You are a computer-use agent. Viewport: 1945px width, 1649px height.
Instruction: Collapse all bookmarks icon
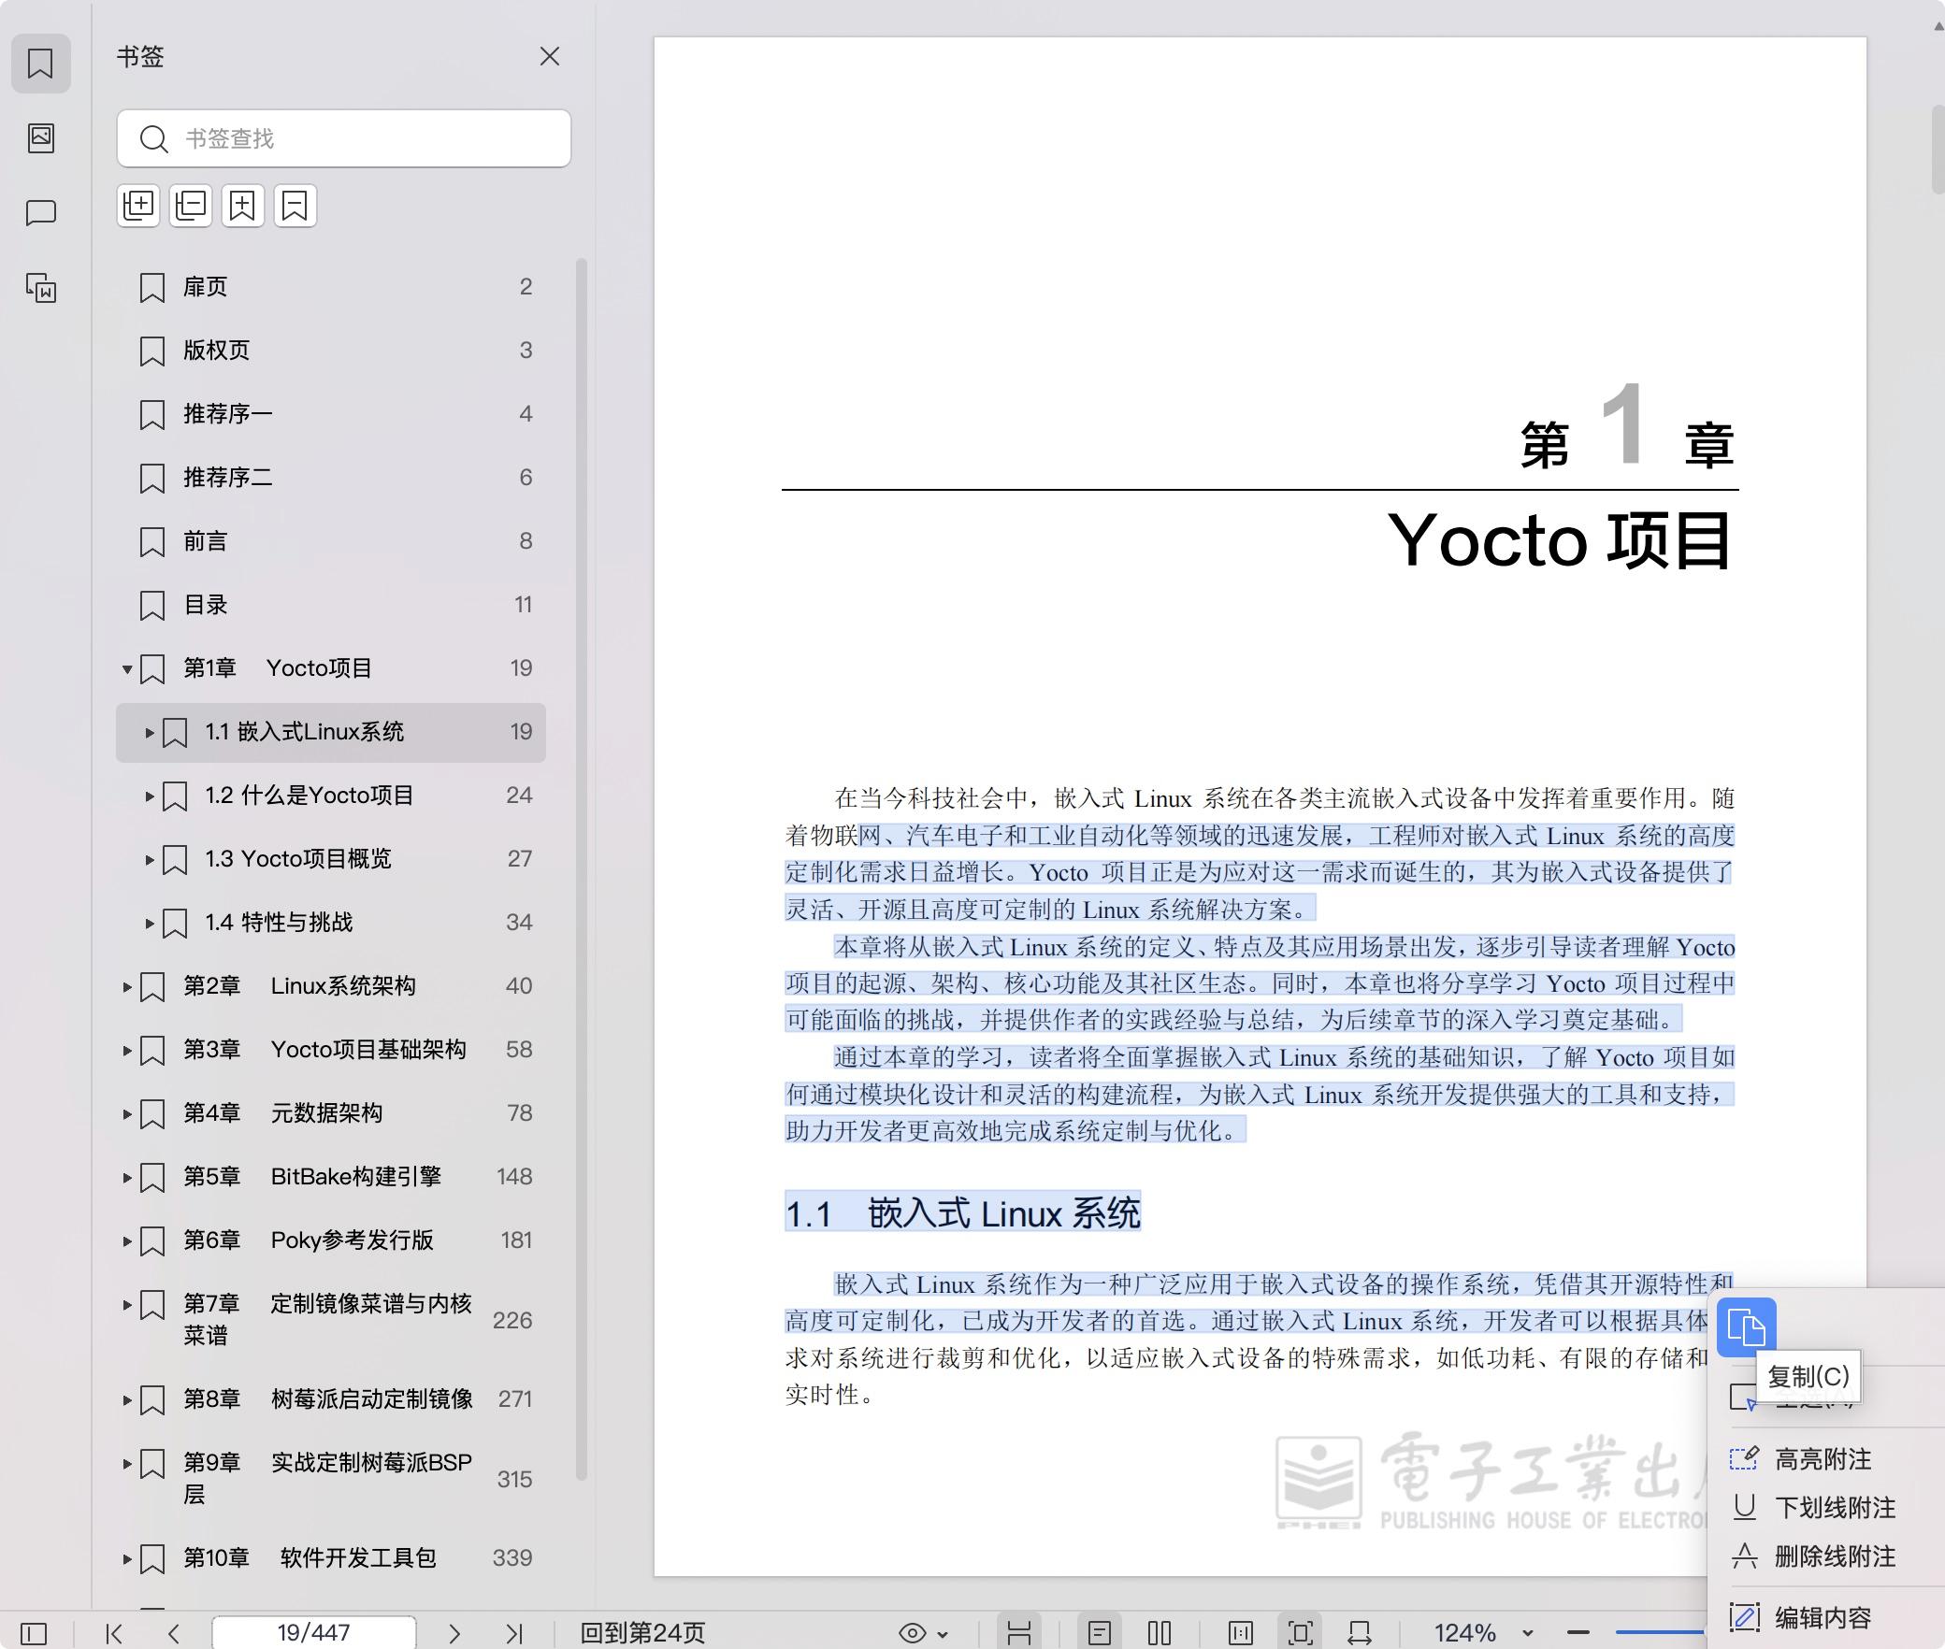191,206
